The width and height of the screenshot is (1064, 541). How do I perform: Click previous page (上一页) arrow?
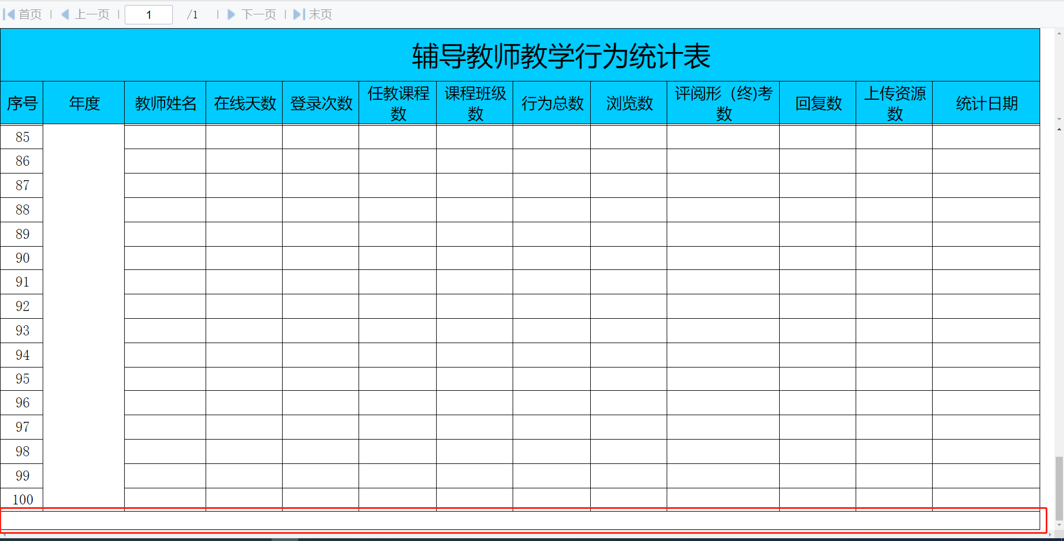[x=65, y=14]
